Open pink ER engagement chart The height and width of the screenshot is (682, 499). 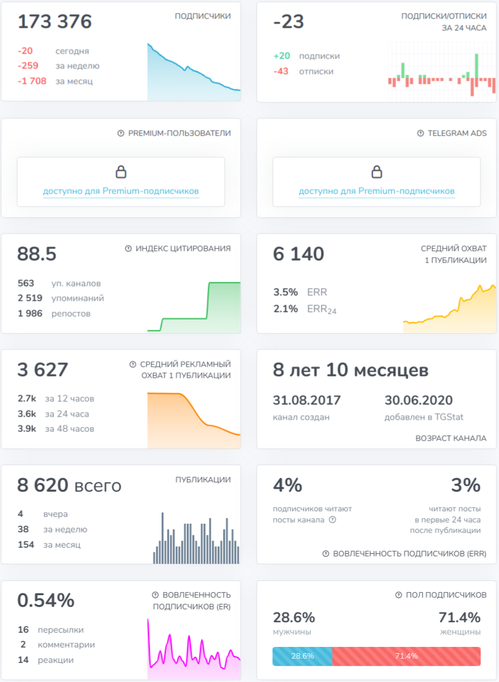point(194,648)
